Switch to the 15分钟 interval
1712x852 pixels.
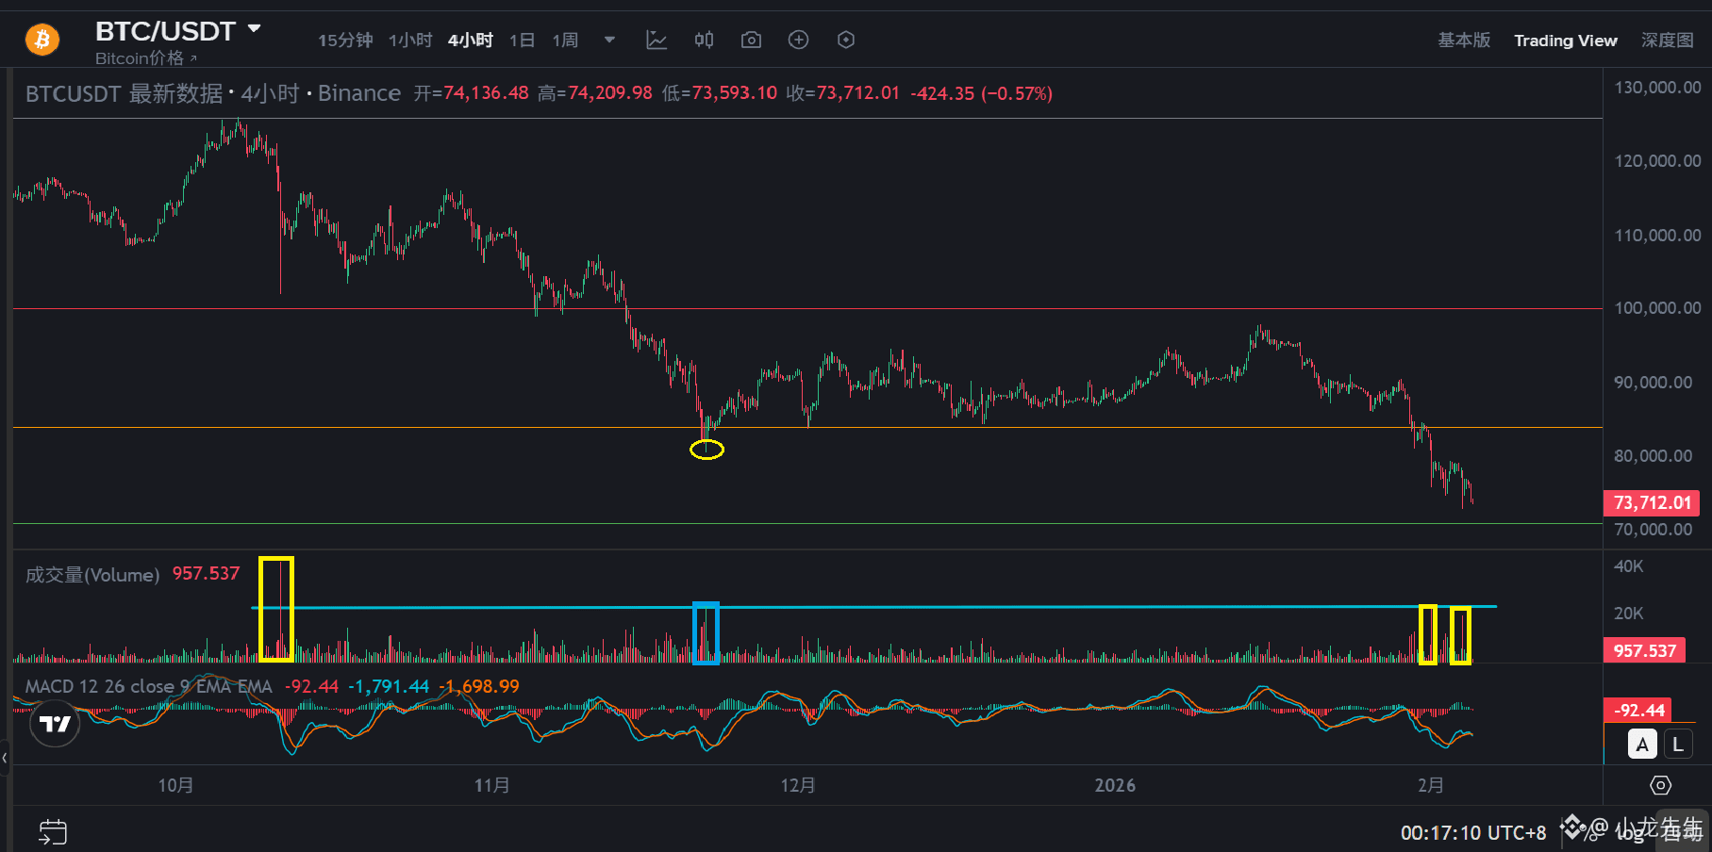[x=344, y=40]
